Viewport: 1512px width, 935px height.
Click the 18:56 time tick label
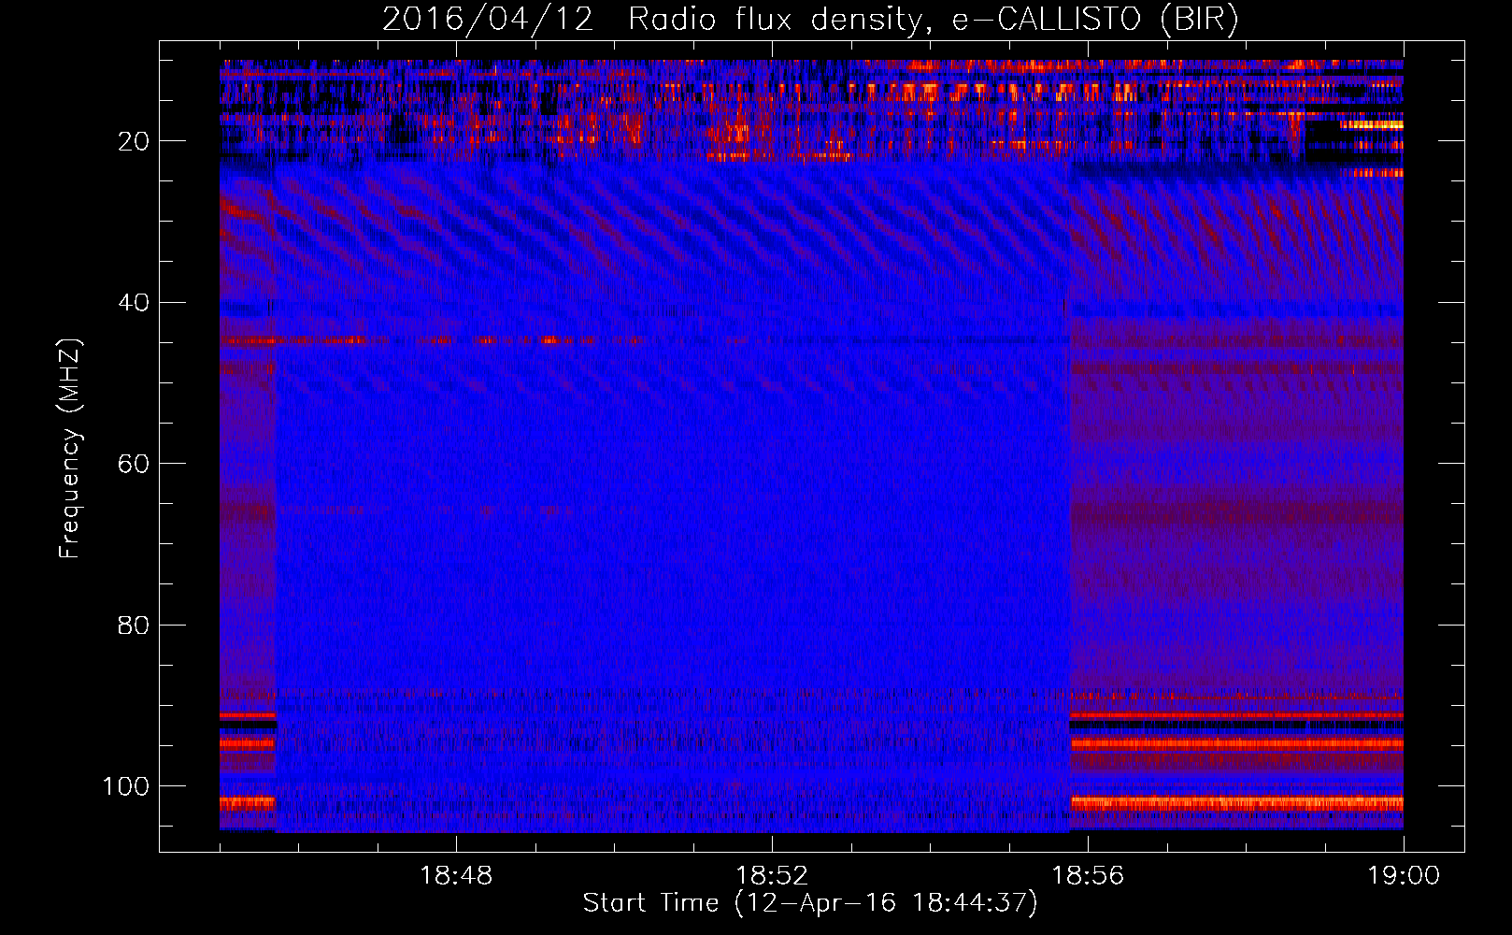tap(1088, 876)
